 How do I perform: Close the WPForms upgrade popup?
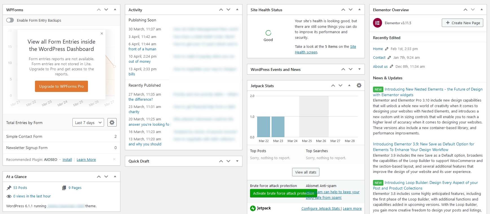(x=102, y=33)
